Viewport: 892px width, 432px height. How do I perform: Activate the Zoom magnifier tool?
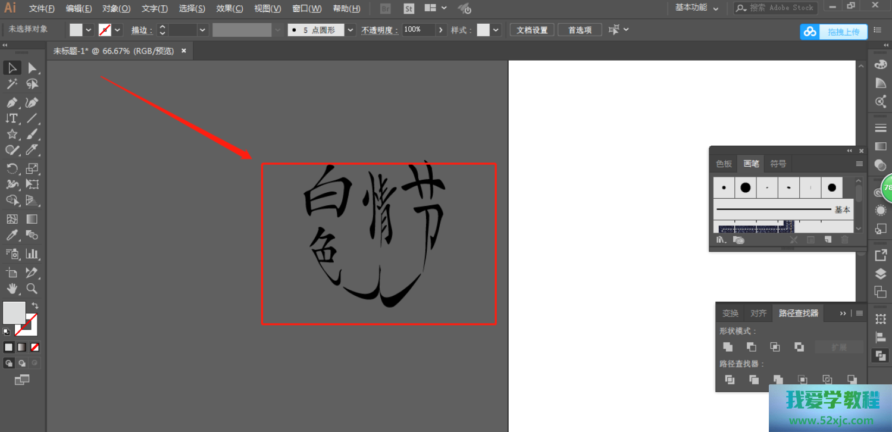point(32,289)
